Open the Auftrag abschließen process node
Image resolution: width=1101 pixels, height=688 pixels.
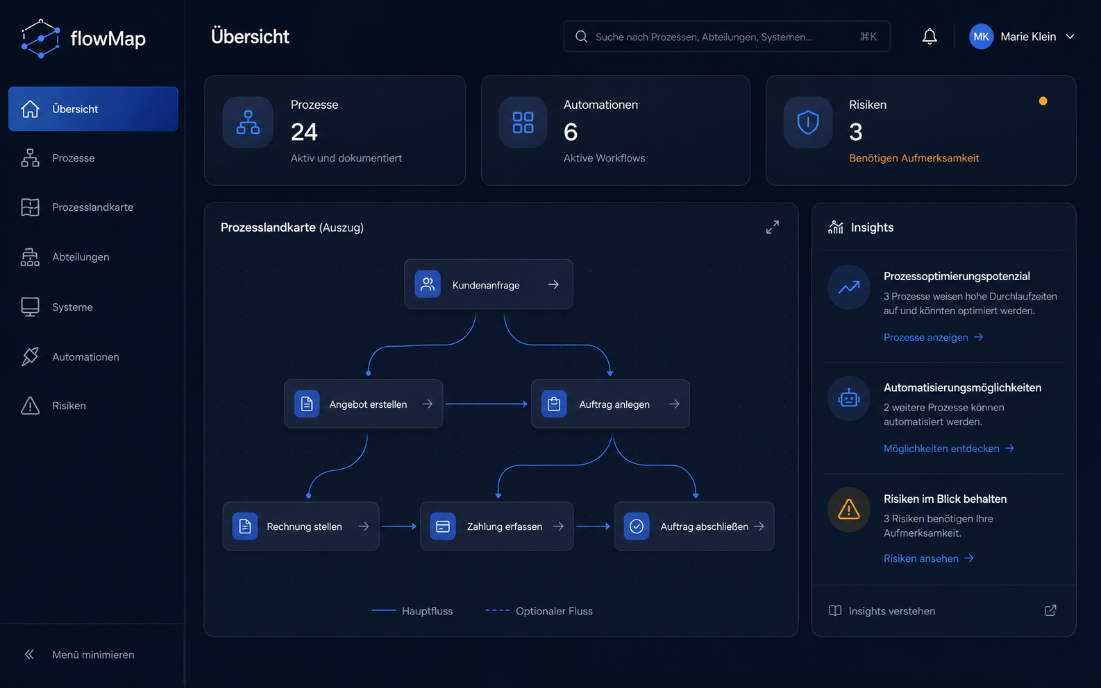[x=694, y=526]
